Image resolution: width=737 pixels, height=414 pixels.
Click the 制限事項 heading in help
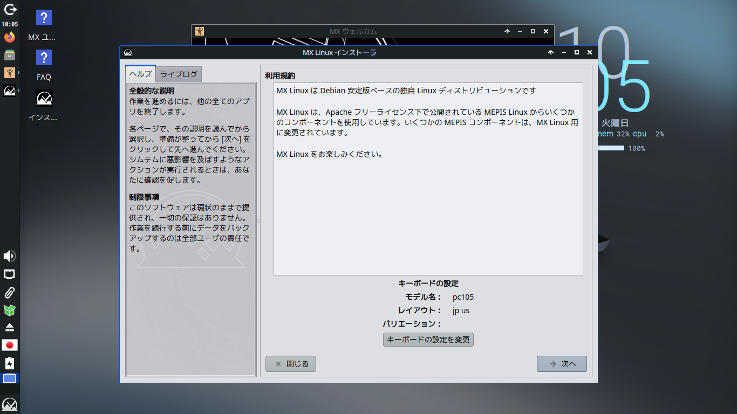144,197
